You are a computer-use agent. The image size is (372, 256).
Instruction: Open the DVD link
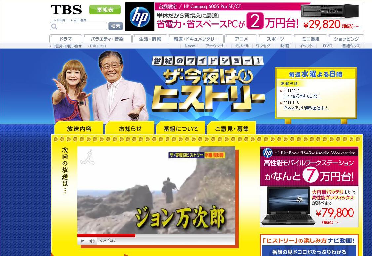coord(327,46)
